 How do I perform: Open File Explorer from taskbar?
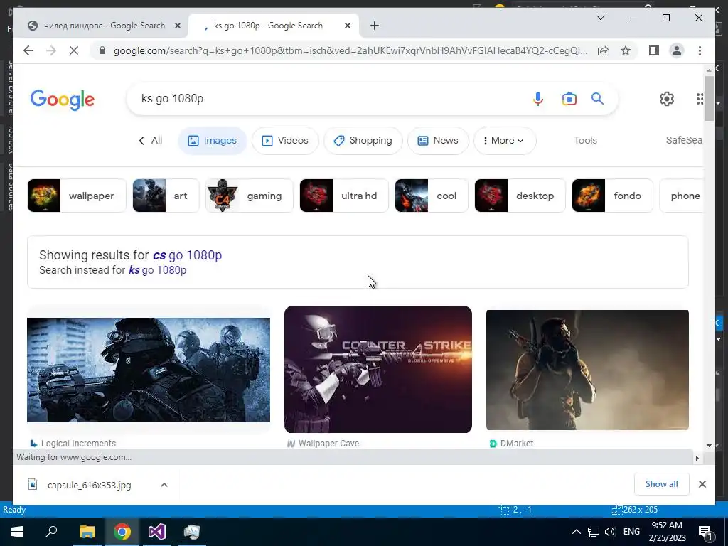coord(87,532)
